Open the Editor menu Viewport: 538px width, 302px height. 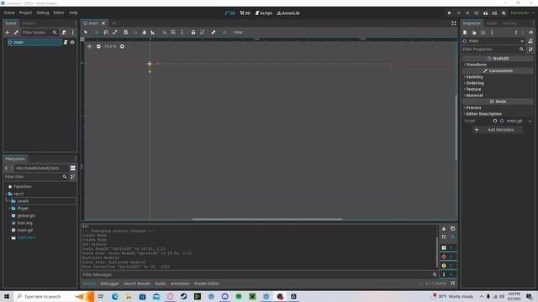[x=59, y=13]
